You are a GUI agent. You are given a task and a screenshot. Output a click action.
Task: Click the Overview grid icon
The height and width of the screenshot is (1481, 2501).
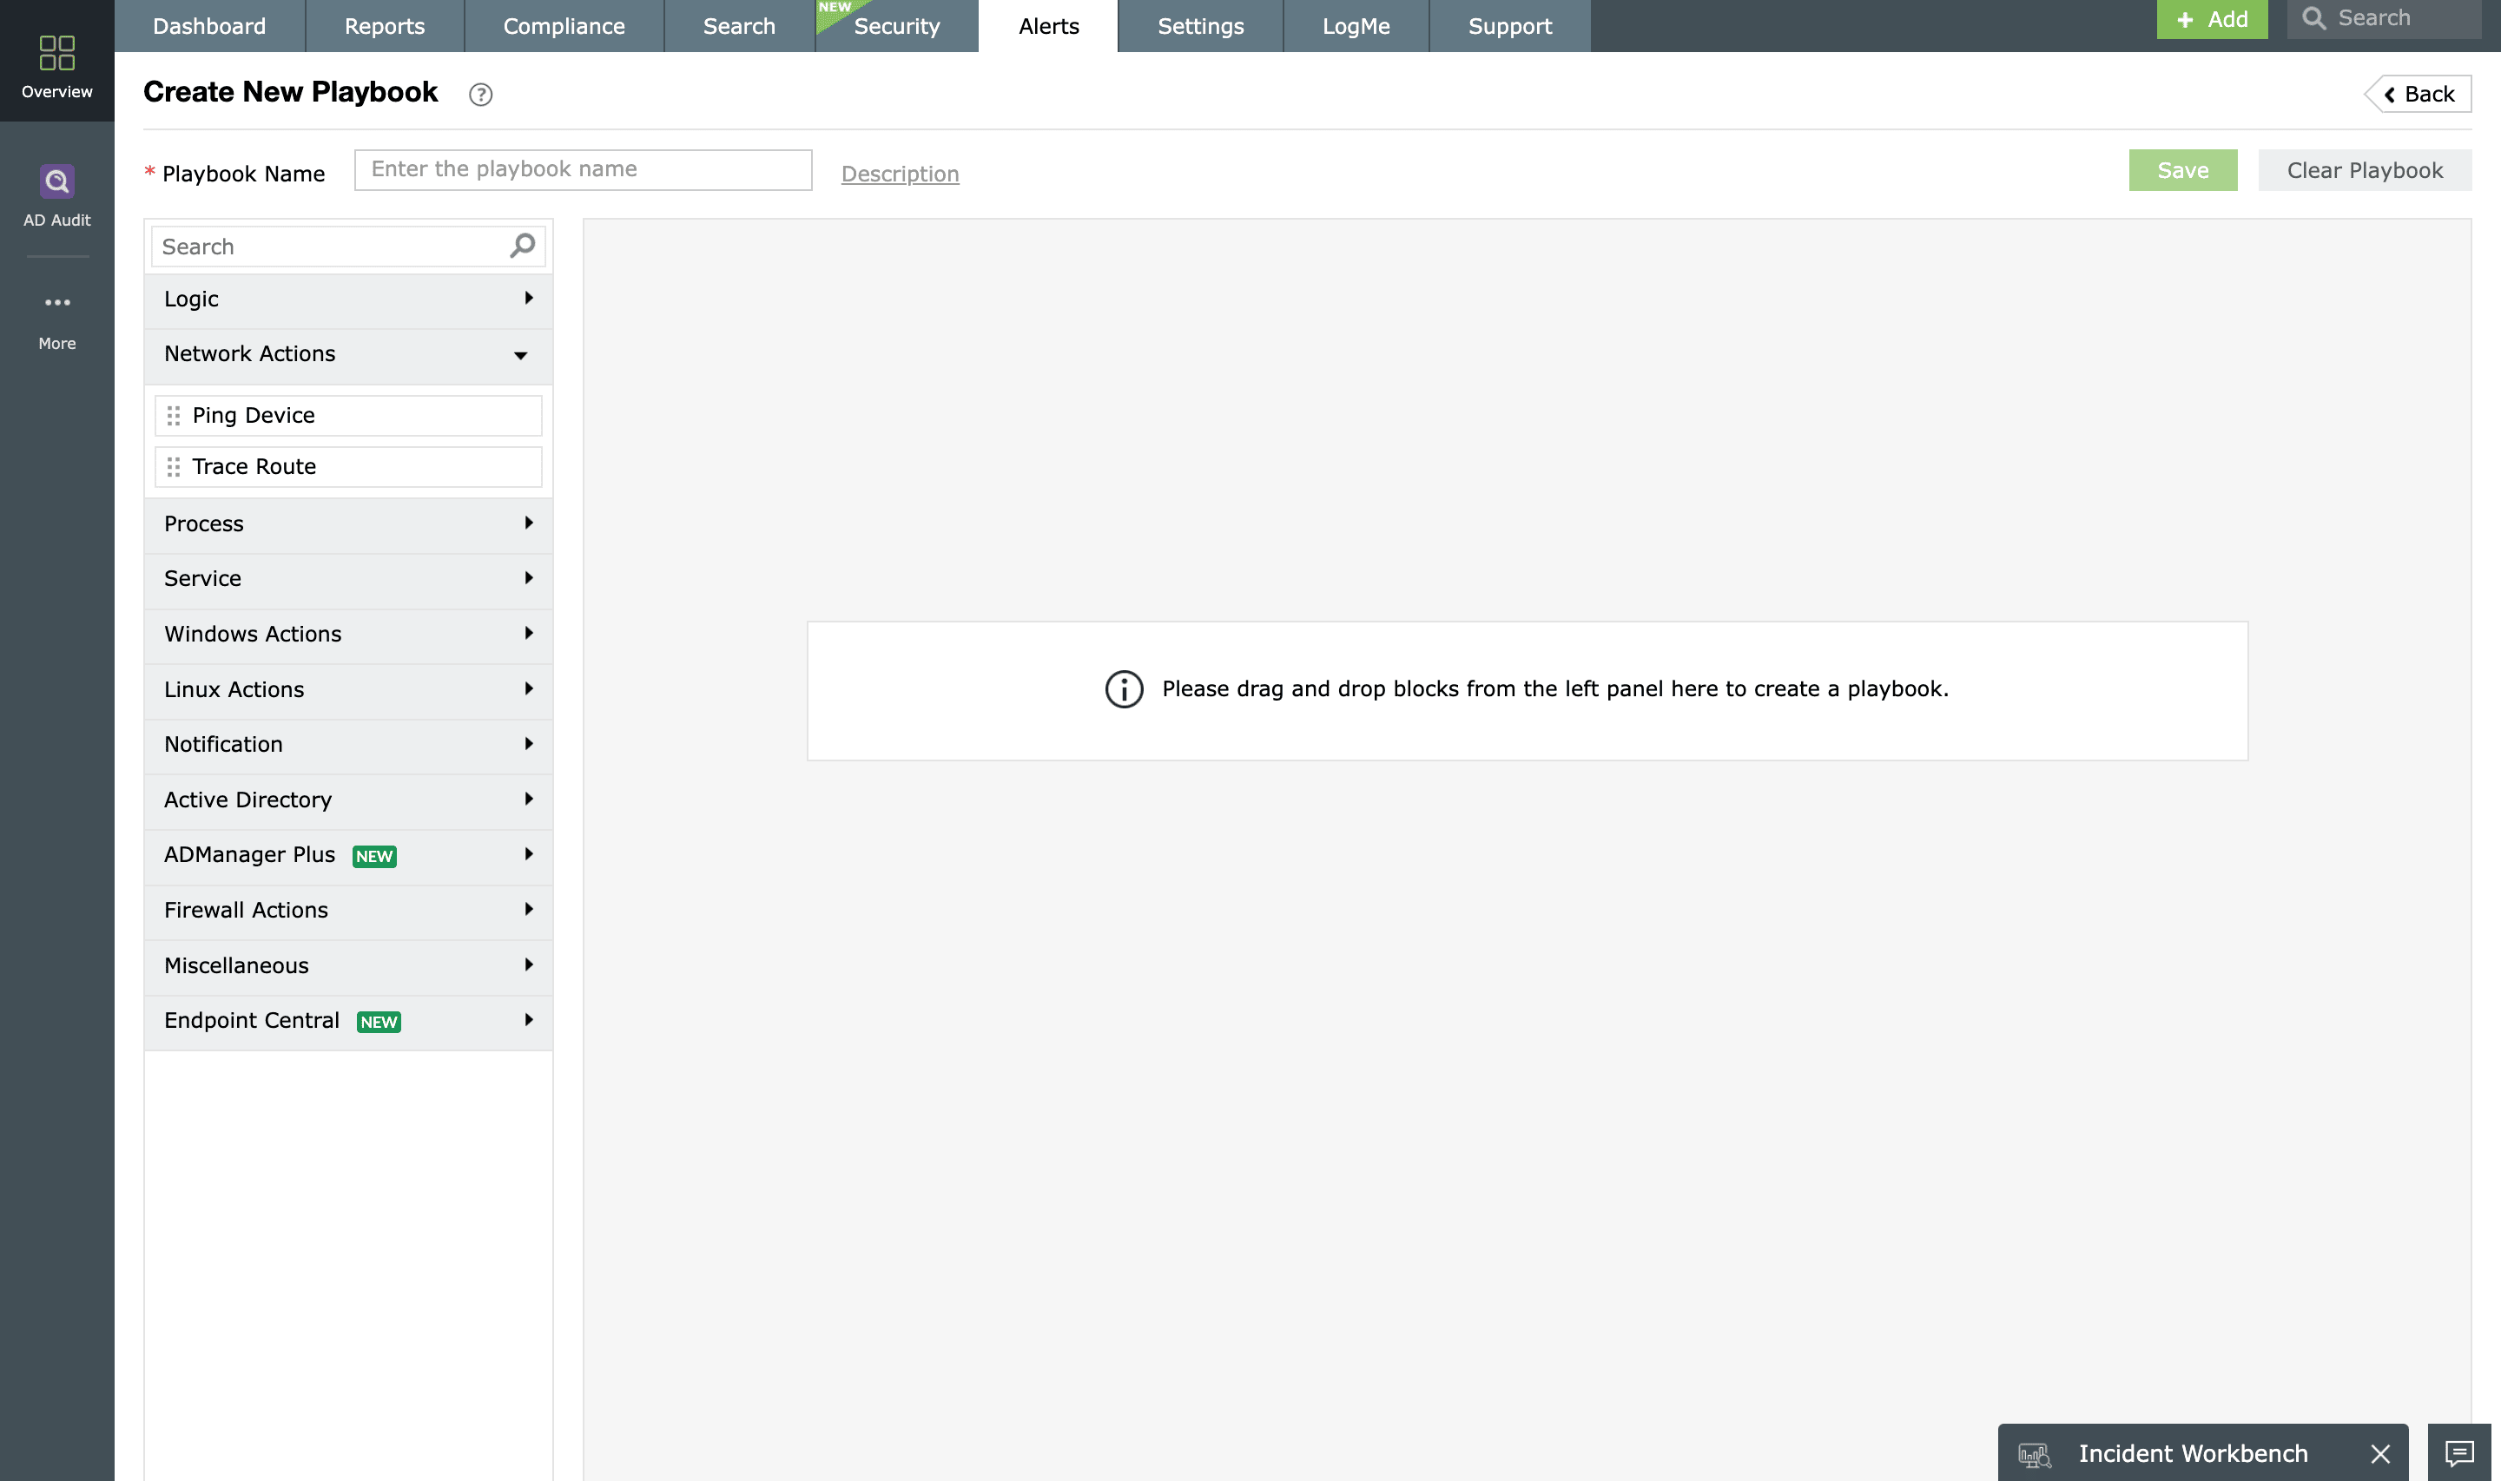pos(57,53)
